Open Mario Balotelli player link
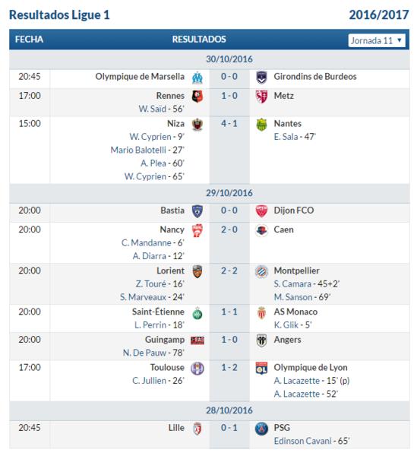The image size is (414, 456). tap(138, 150)
